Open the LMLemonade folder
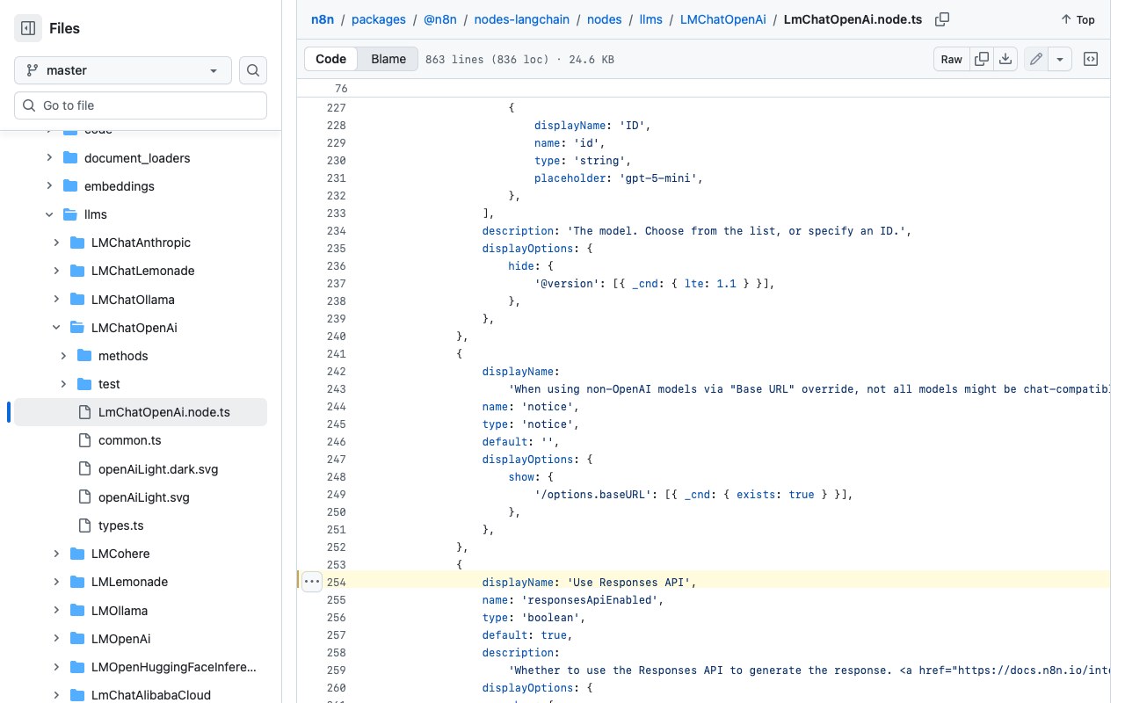The image size is (1125, 703). [129, 582]
